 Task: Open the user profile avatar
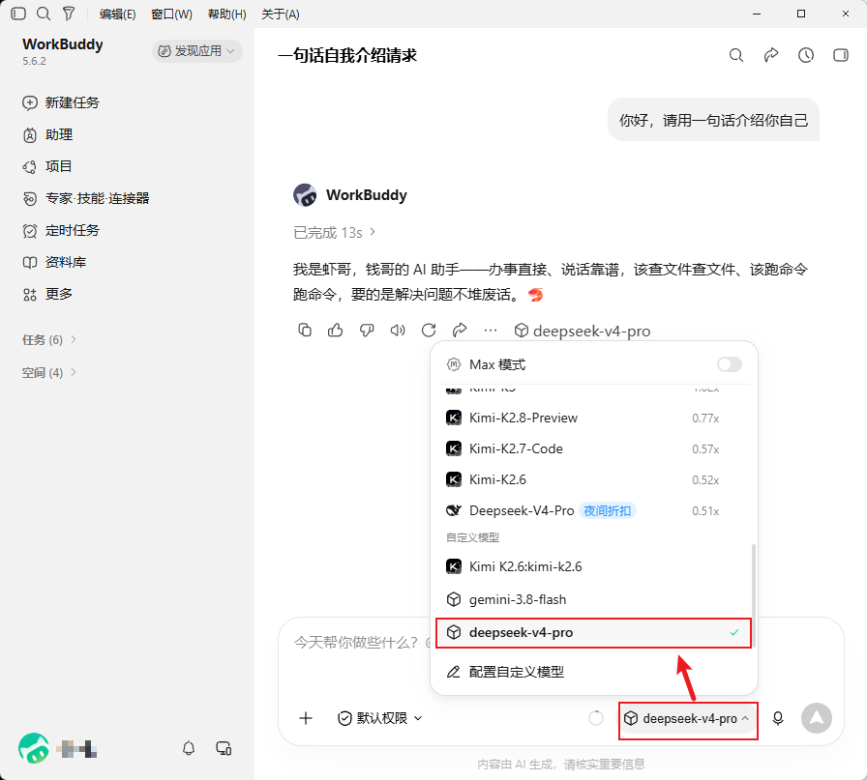point(34,748)
